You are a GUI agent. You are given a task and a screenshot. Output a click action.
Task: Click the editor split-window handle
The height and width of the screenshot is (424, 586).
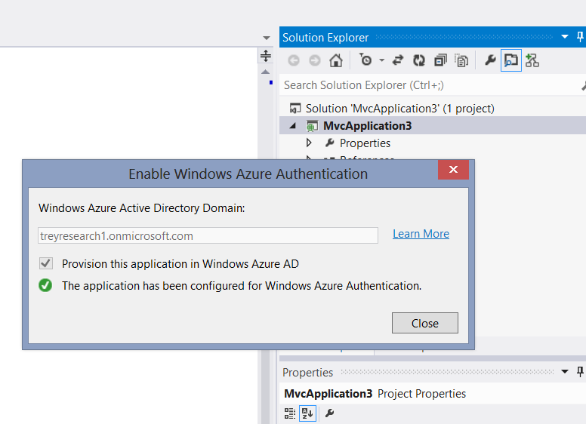click(x=266, y=56)
